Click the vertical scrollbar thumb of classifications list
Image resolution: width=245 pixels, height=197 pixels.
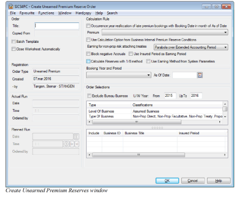pos(225,109)
